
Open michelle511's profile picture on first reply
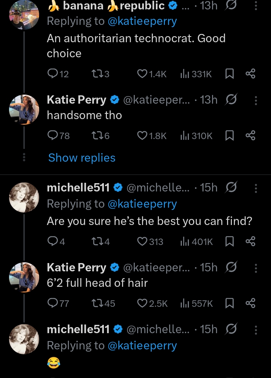click(24, 197)
